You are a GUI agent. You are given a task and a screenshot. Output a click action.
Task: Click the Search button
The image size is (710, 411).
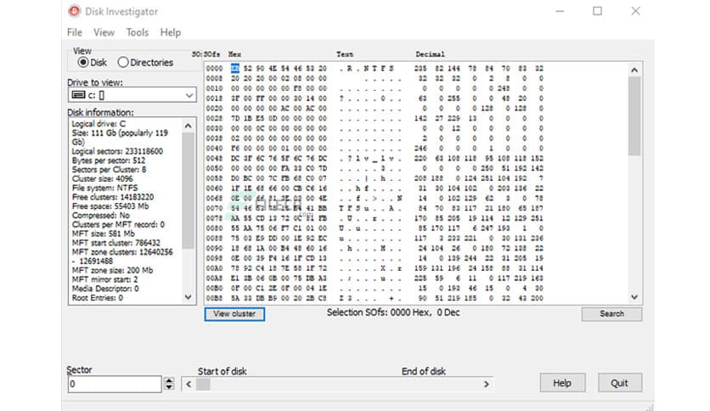click(x=611, y=313)
